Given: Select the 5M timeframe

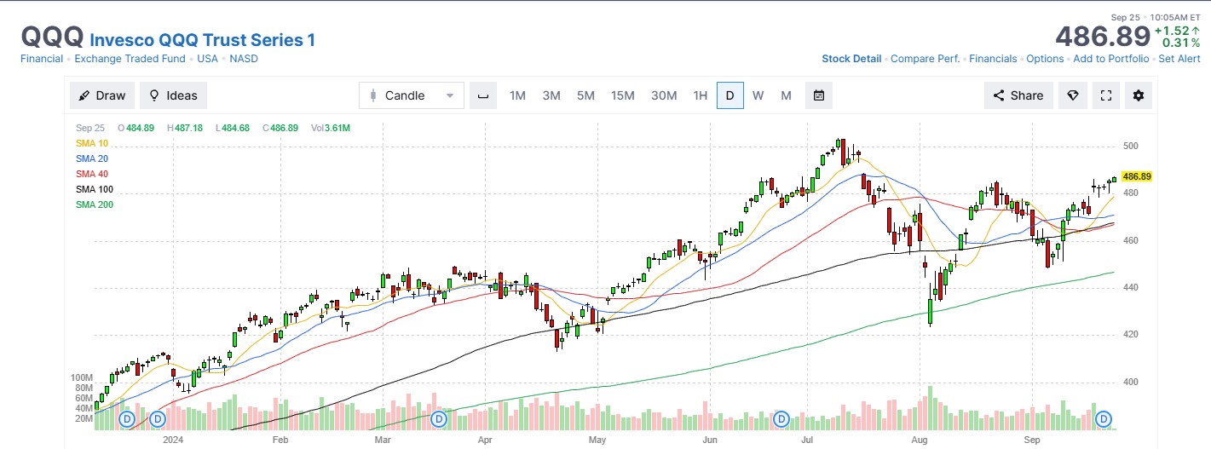Looking at the screenshot, I should (585, 95).
